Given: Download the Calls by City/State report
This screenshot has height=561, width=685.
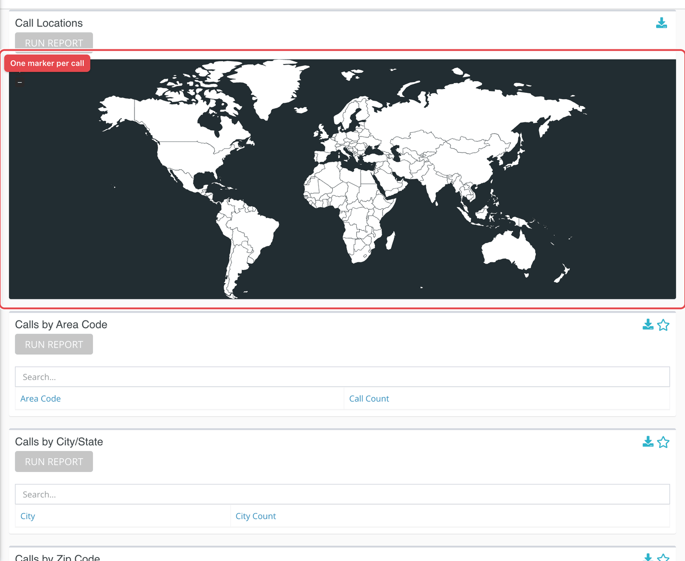Looking at the screenshot, I should [x=648, y=442].
